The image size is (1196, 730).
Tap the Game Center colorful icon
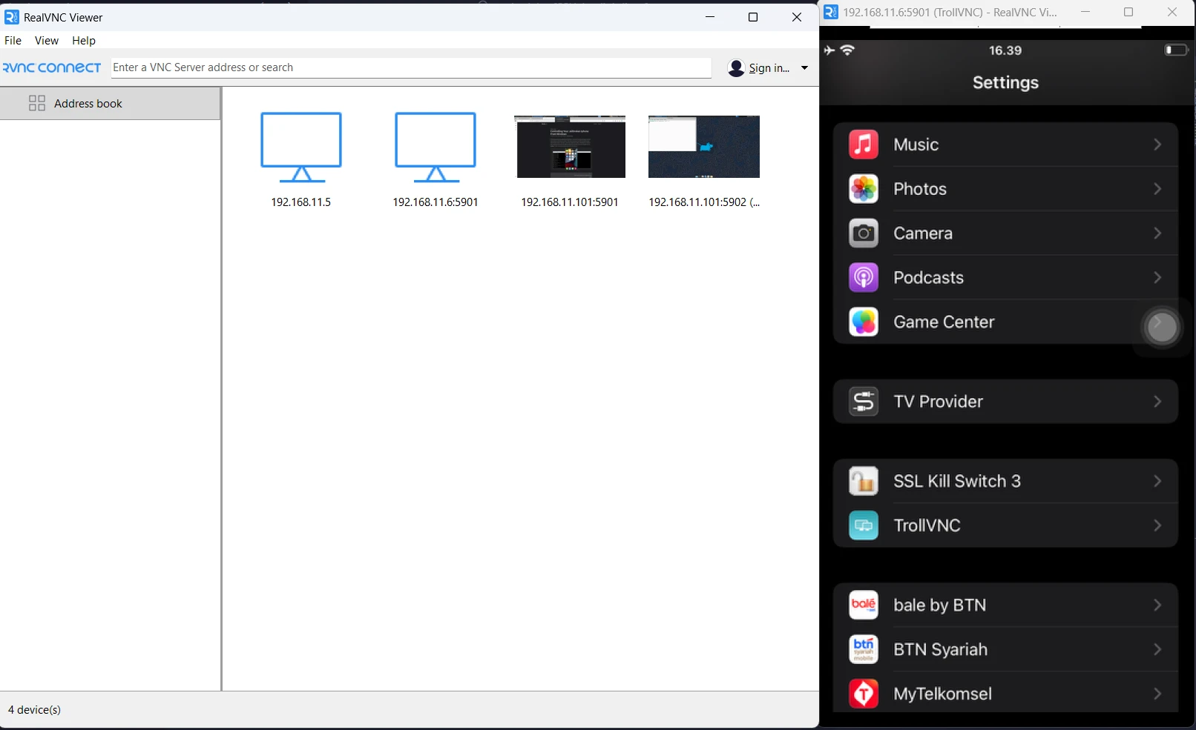(x=863, y=322)
